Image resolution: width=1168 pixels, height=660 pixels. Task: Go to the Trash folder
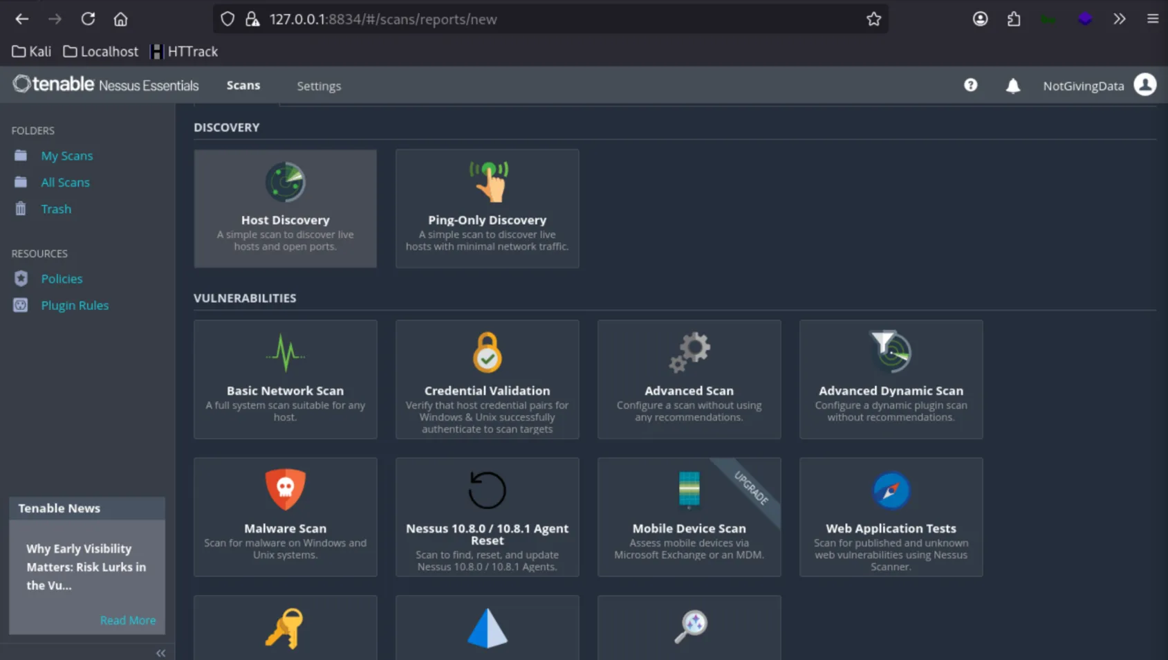tap(56, 209)
